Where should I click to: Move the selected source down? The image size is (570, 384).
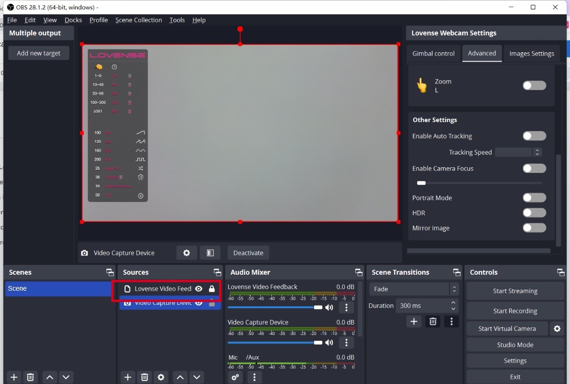coord(196,377)
